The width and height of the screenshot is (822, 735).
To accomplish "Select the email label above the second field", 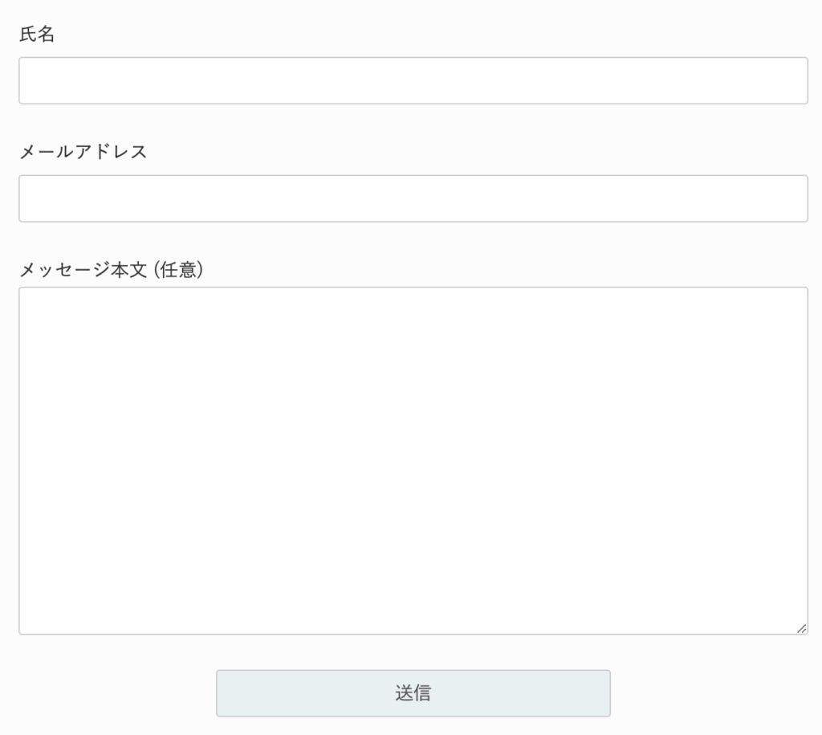I will click(83, 152).
